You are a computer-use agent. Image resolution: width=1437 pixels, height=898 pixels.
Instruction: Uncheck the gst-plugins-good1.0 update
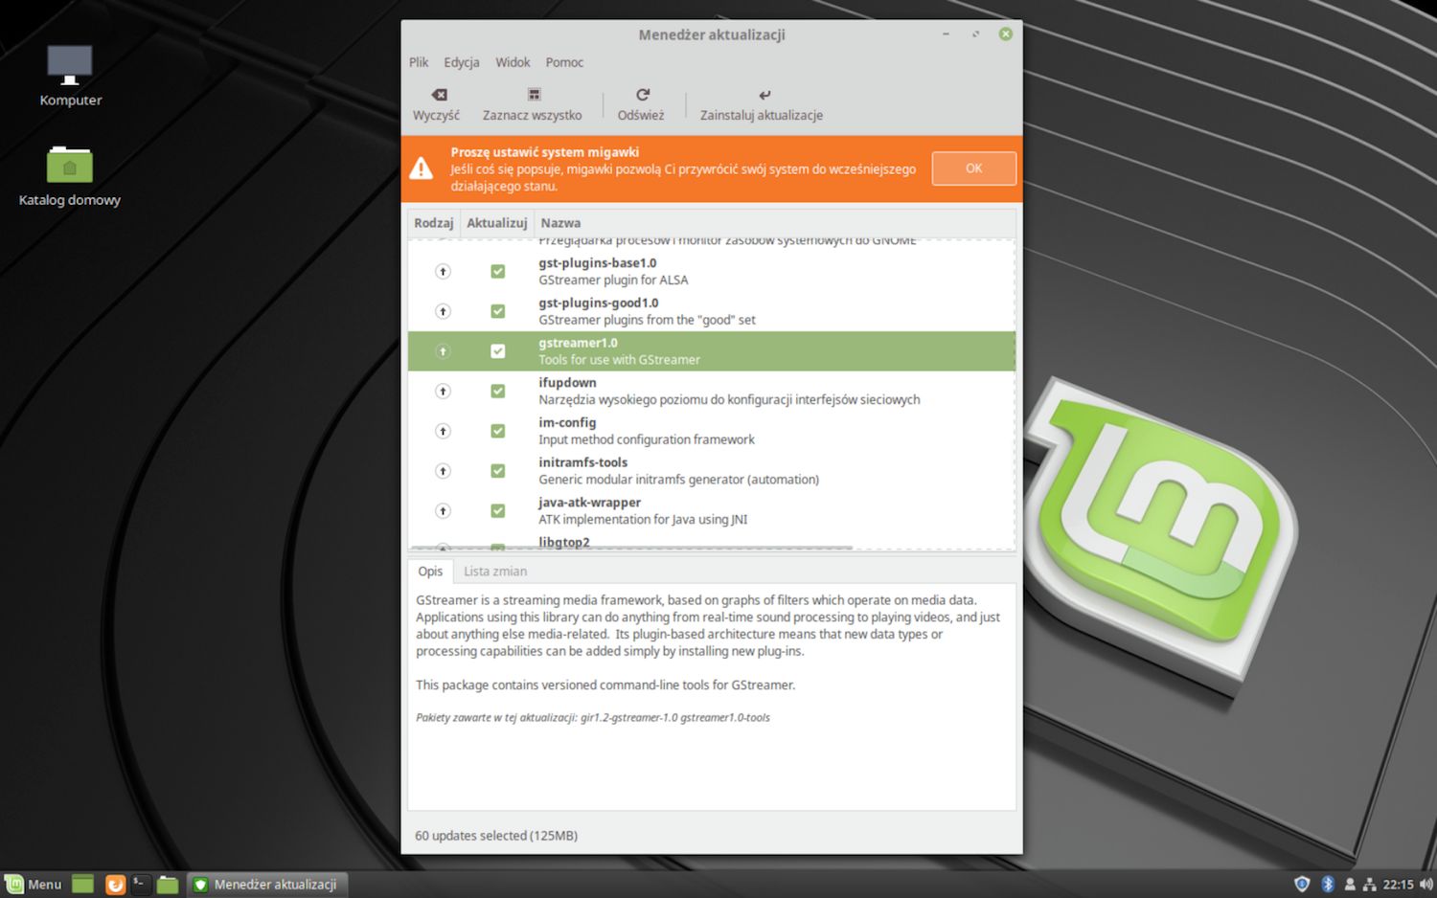pos(498,311)
